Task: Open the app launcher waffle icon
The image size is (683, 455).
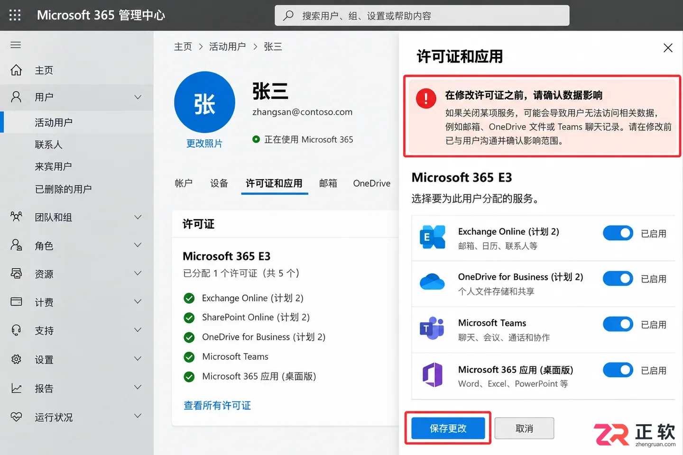Action: pos(15,15)
